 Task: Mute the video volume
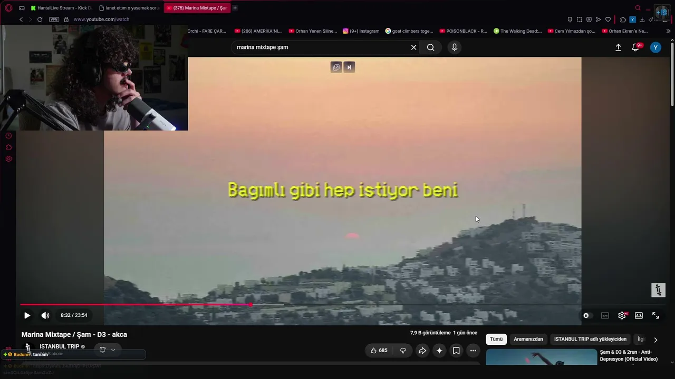click(45, 315)
